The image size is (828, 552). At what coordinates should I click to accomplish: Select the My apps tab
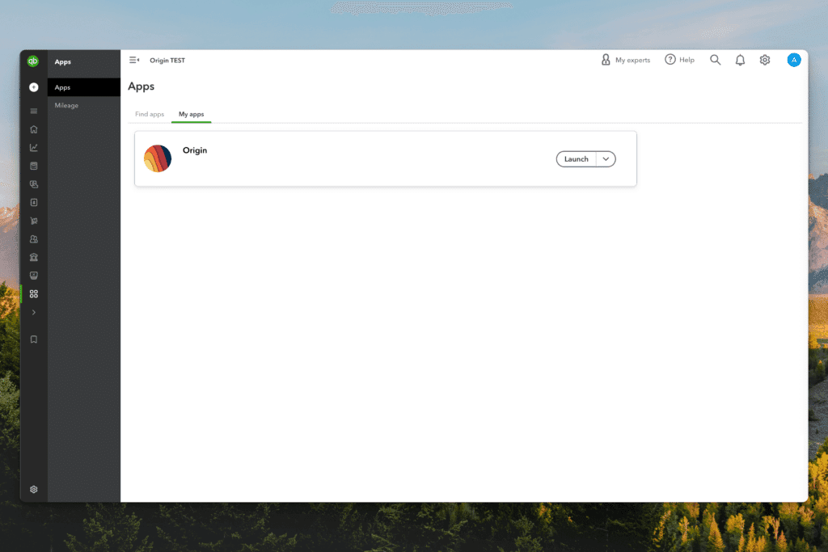click(191, 114)
